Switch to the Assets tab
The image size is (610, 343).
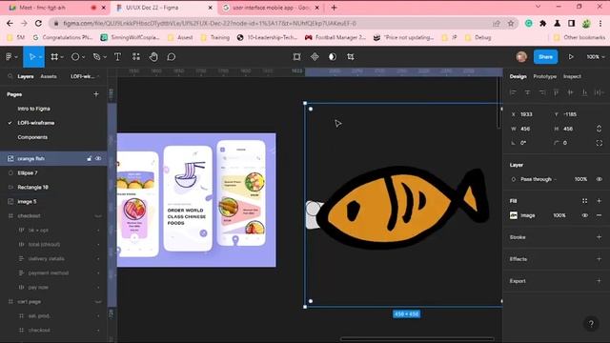click(x=49, y=76)
